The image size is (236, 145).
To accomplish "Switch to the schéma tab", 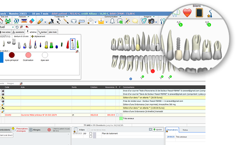I will tap(31, 32).
